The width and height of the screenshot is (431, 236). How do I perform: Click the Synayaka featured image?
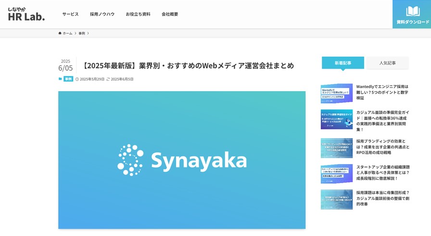[182, 160]
